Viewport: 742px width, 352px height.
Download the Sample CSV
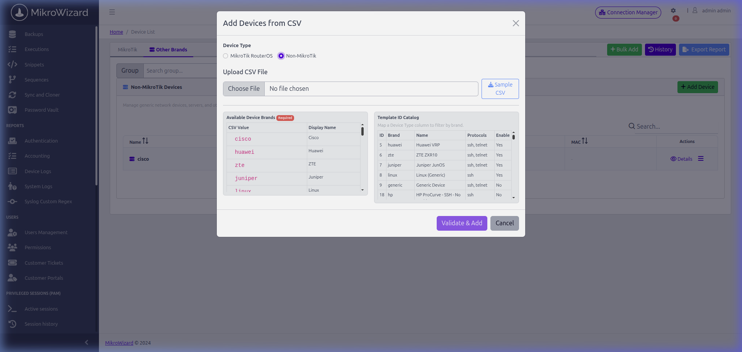click(x=500, y=89)
